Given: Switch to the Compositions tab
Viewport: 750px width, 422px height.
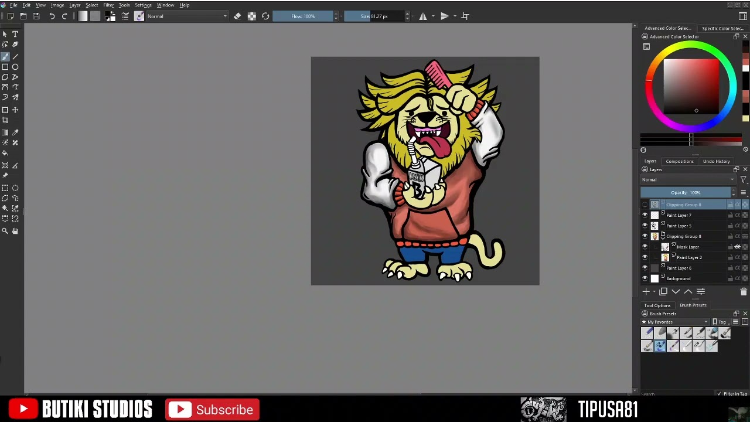Looking at the screenshot, I should tap(680, 161).
